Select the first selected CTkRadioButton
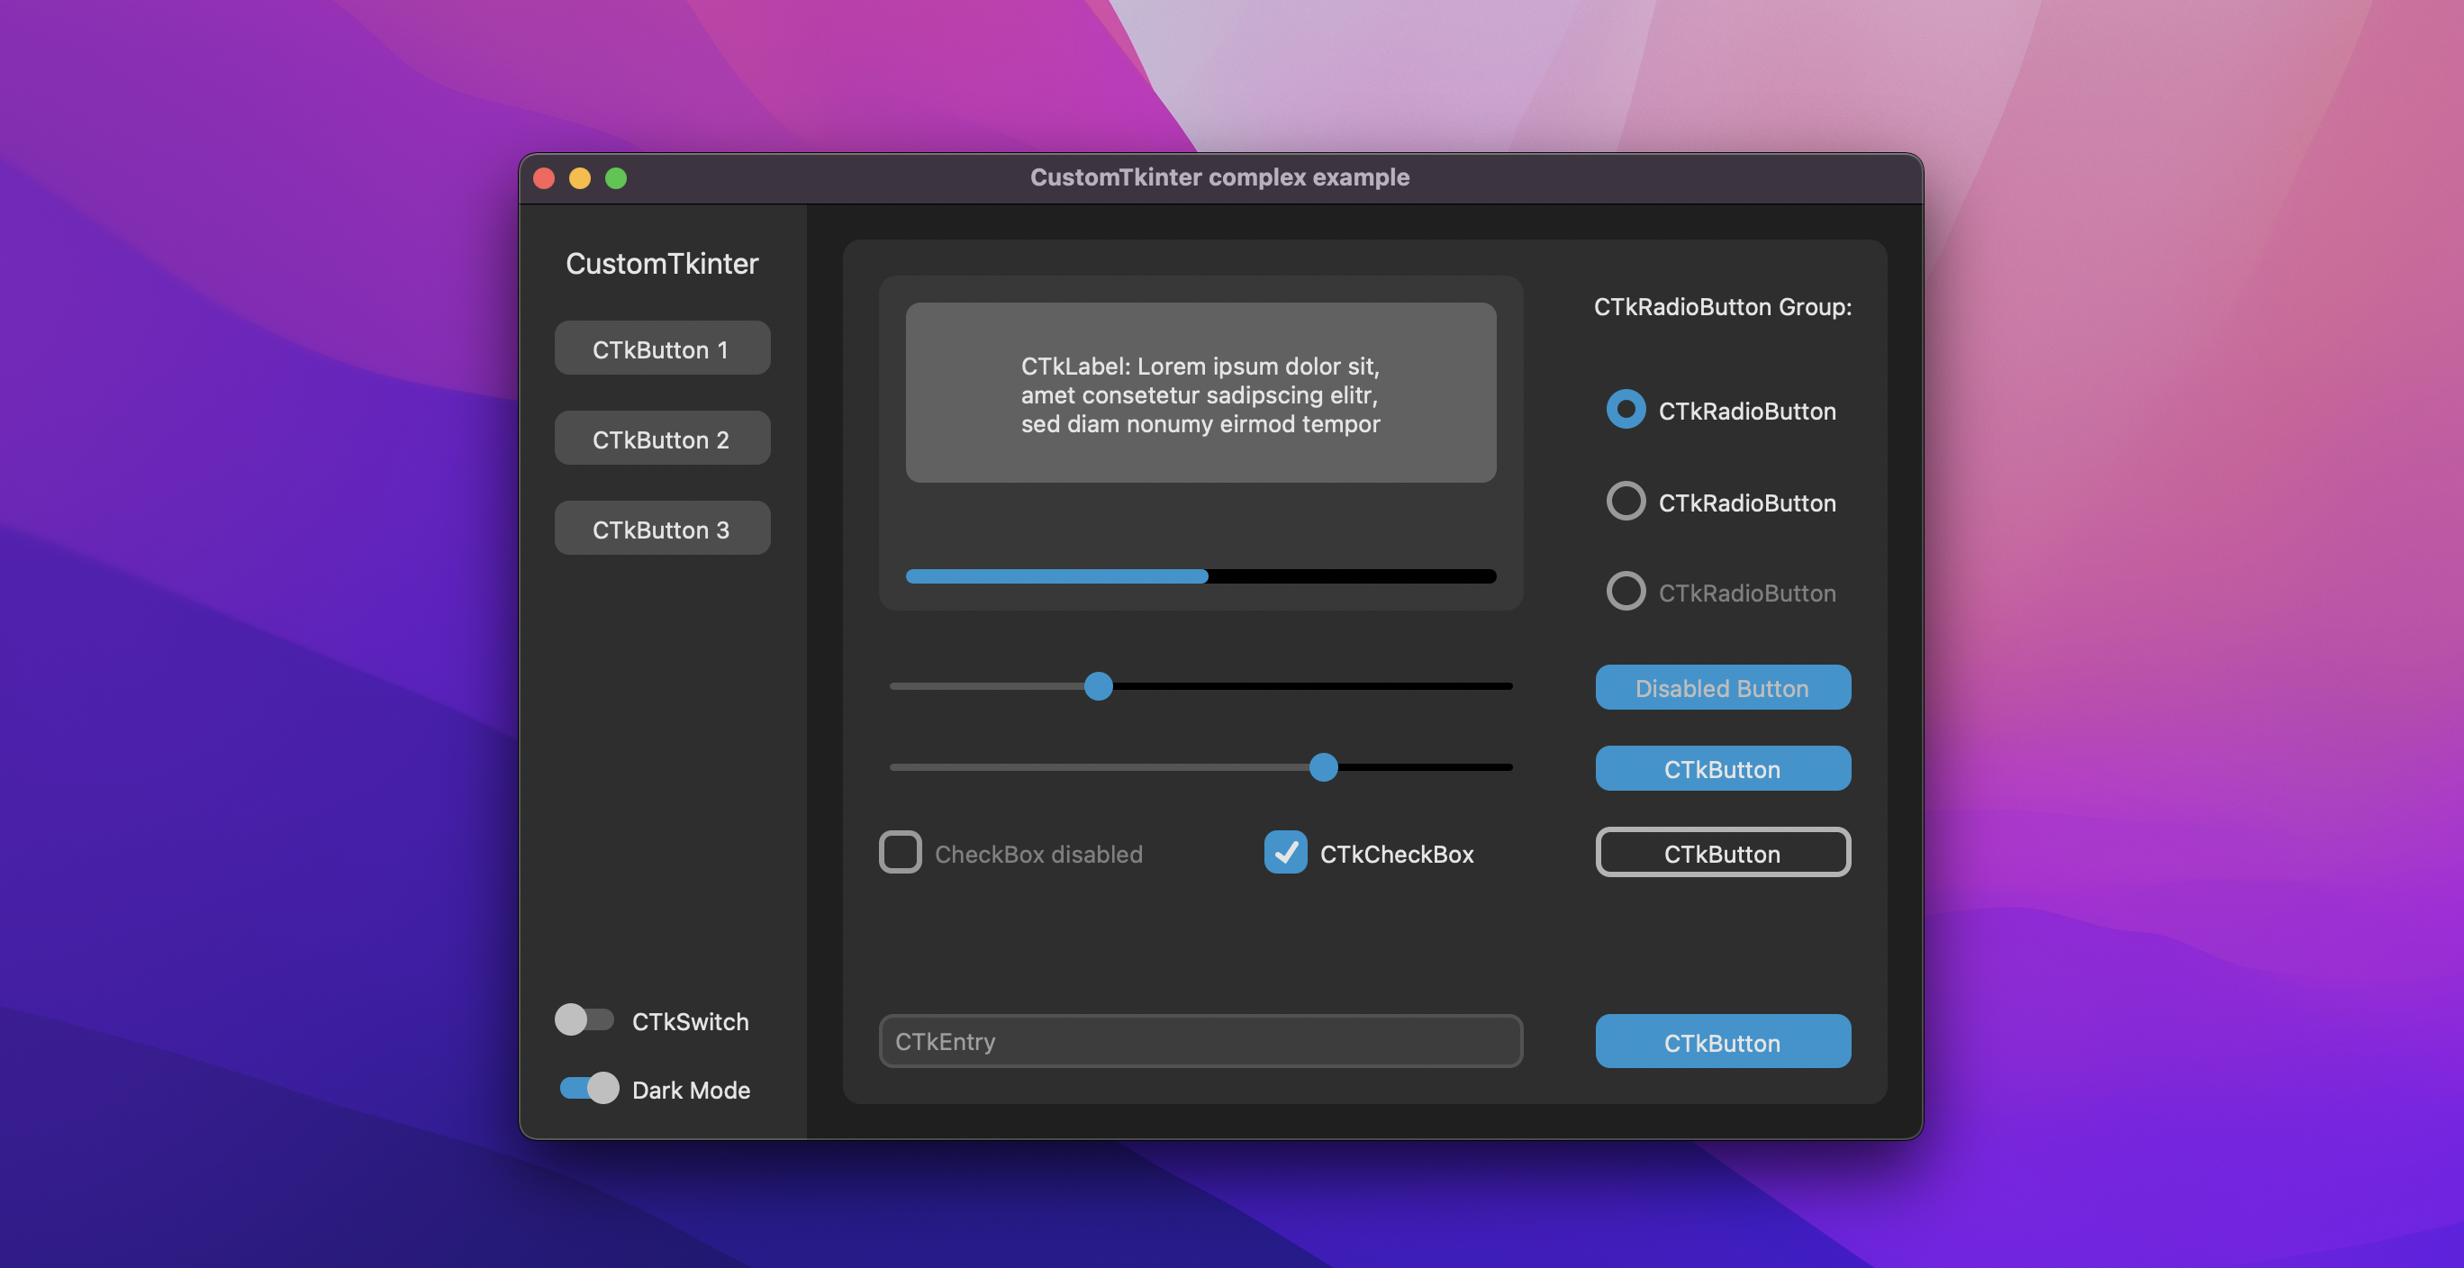This screenshot has width=2464, height=1268. tap(1626, 411)
